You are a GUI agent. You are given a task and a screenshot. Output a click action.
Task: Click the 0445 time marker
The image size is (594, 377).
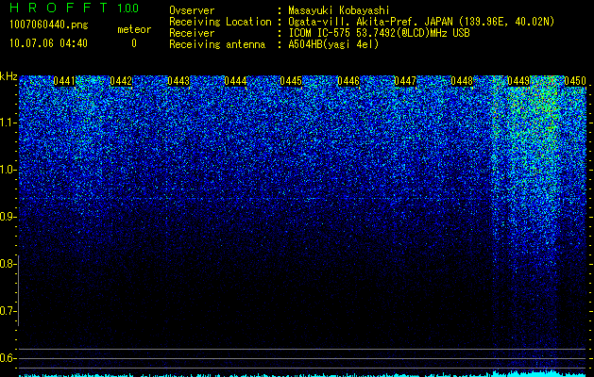click(x=291, y=81)
